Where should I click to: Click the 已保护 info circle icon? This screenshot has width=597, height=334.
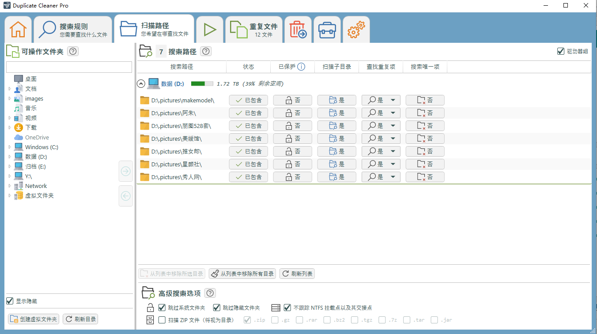(301, 67)
